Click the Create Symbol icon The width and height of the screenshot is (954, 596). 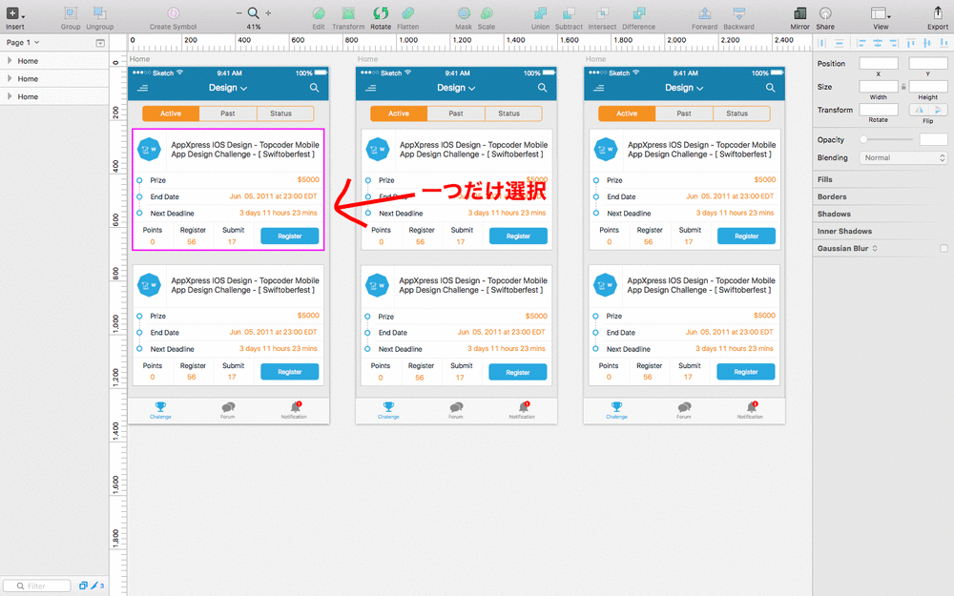tap(174, 12)
